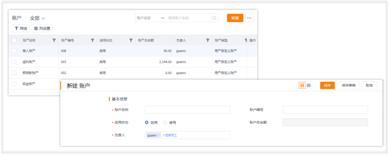Screen dimensions: 389x155
Task: Click the 取消 button
Action: [369, 85]
